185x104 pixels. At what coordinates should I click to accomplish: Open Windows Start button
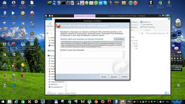pyautogui.click(x=3, y=102)
